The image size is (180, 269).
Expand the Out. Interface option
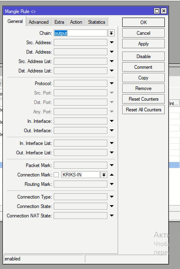point(112,131)
